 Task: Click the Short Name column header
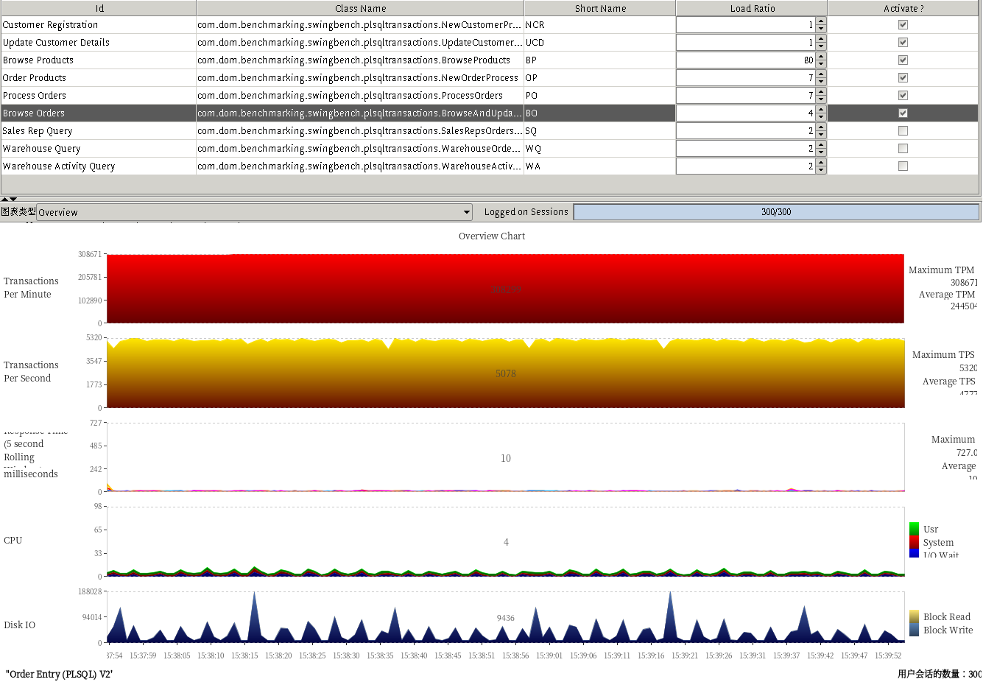coord(600,8)
